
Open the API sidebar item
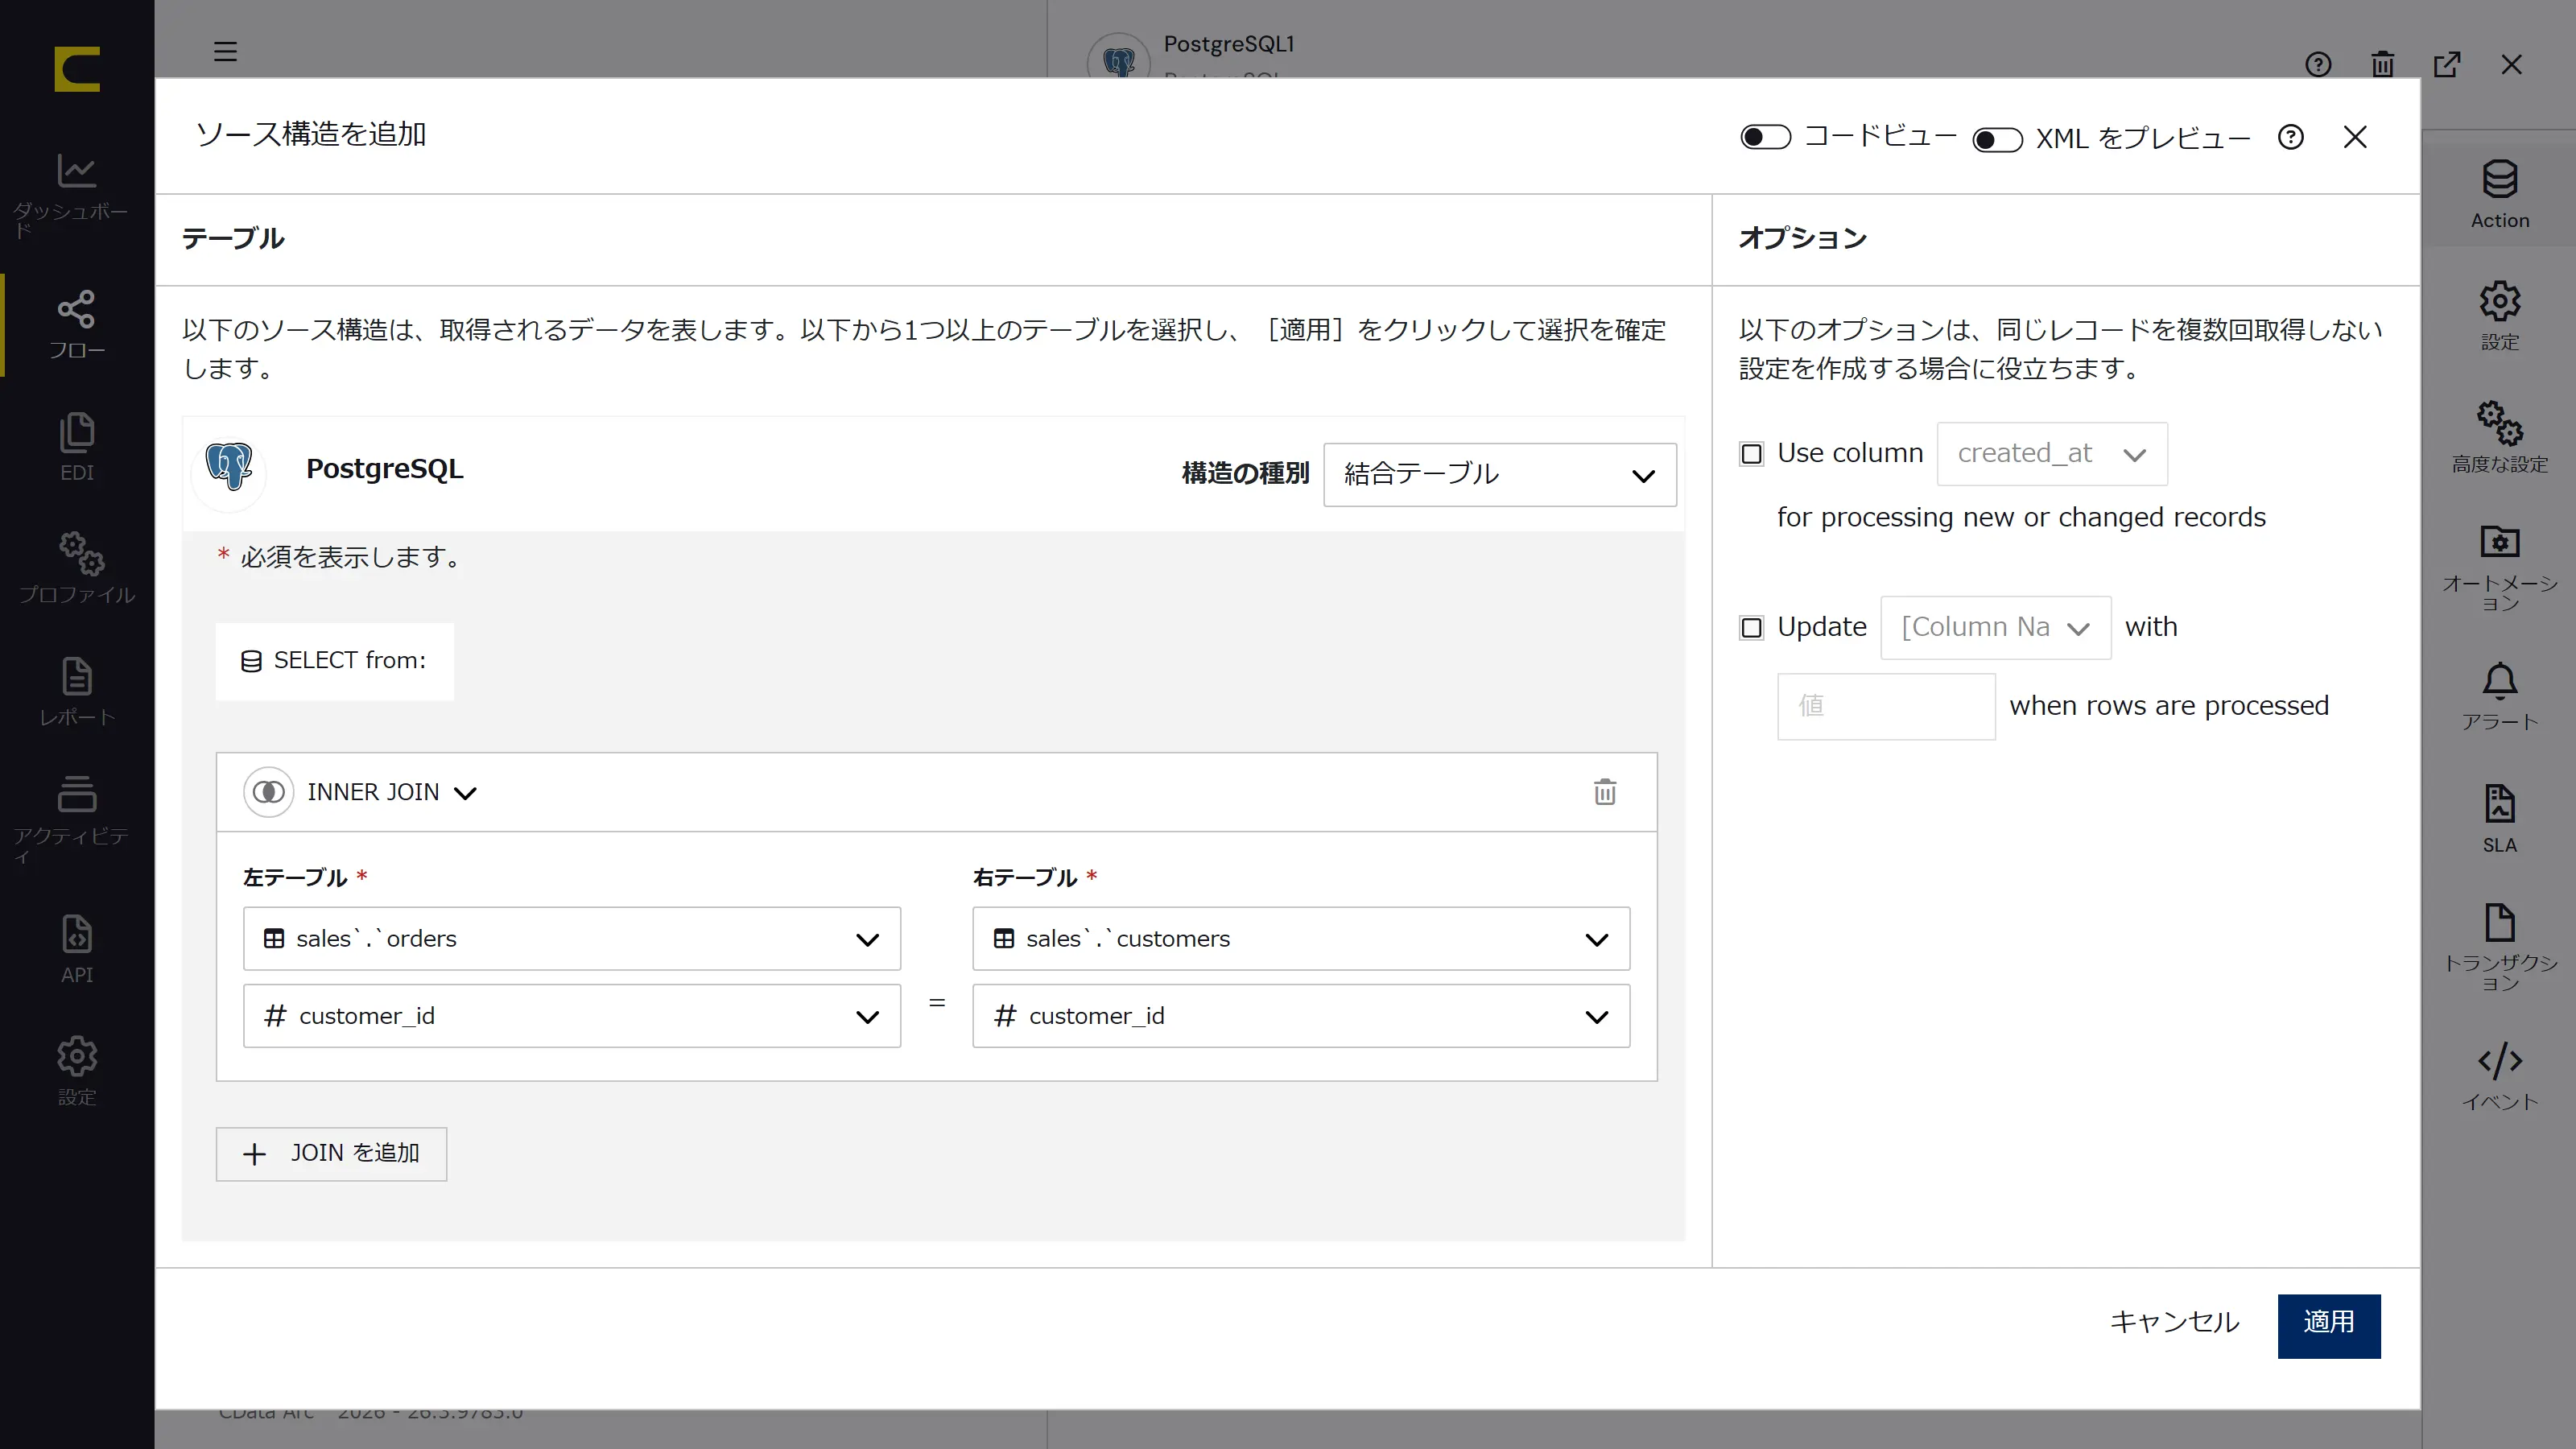[77, 949]
